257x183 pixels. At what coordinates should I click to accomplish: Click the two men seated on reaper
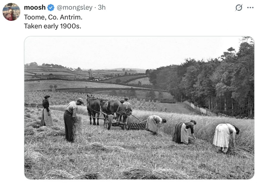[x=124, y=108]
